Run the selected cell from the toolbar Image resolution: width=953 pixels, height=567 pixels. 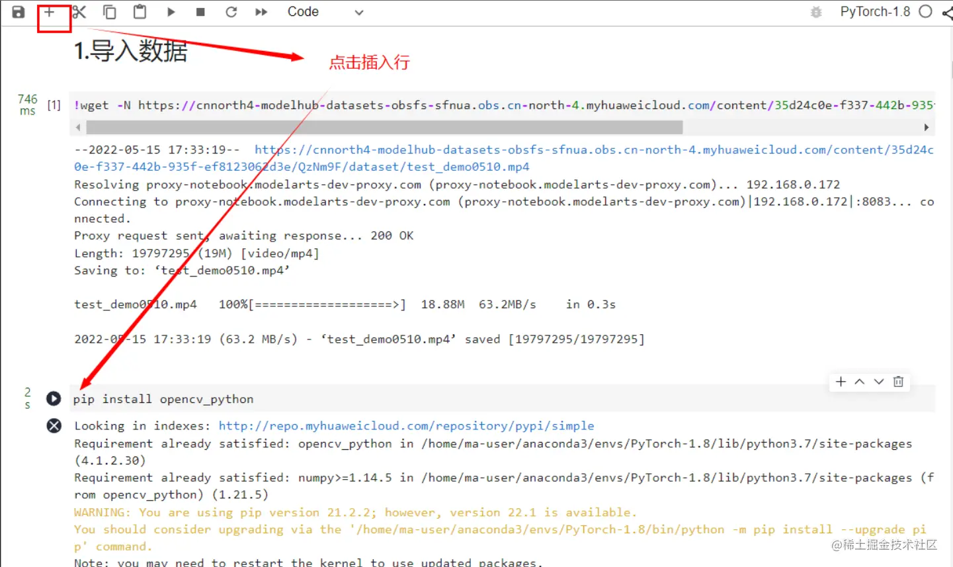(171, 12)
